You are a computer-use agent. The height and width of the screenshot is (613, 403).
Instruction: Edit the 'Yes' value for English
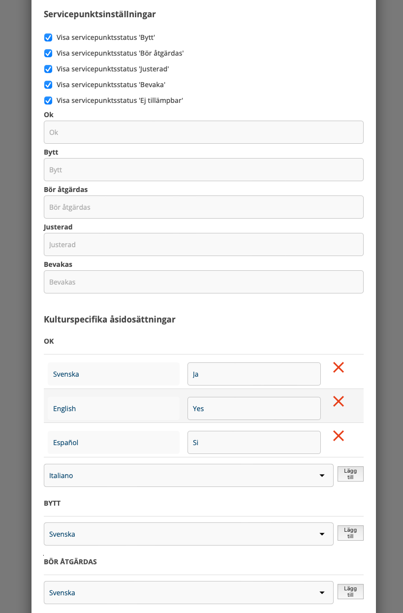click(254, 409)
